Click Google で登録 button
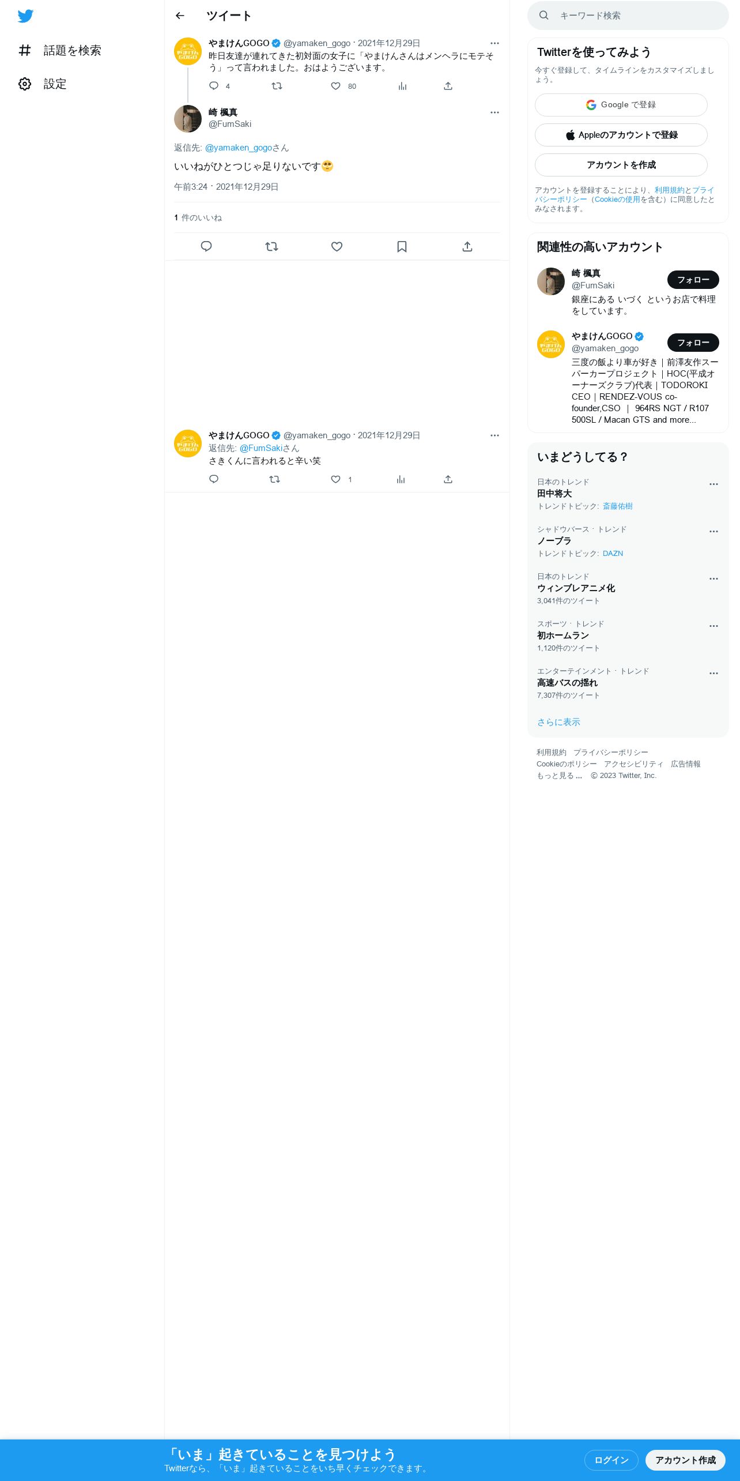The image size is (740, 1481). click(x=621, y=105)
